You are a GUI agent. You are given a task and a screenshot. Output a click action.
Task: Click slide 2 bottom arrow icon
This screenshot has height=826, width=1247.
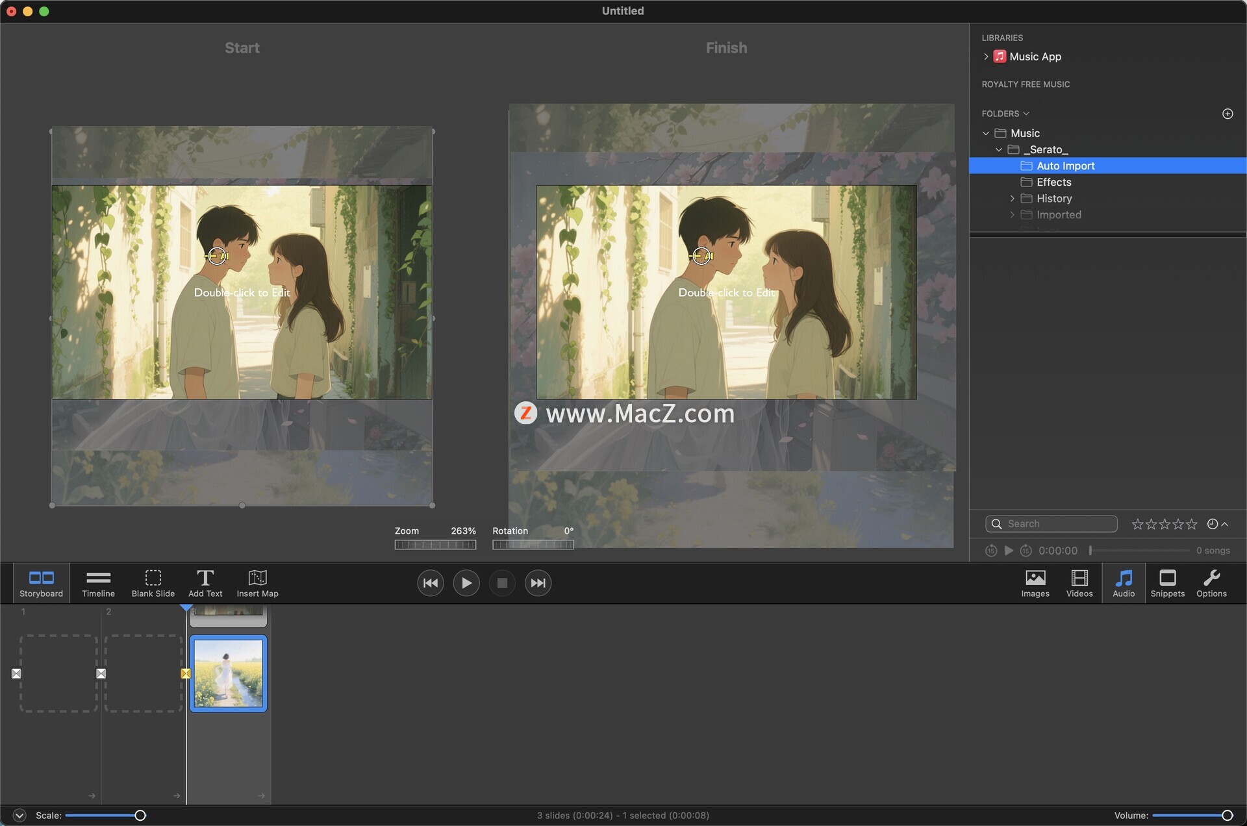pyautogui.click(x=177, y=795)
